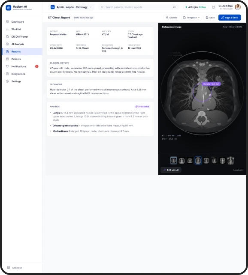Image resolution: width=248 pixels, height=275 pixels.
Task: Click the 47 / M age value
Action: (105, 34)
